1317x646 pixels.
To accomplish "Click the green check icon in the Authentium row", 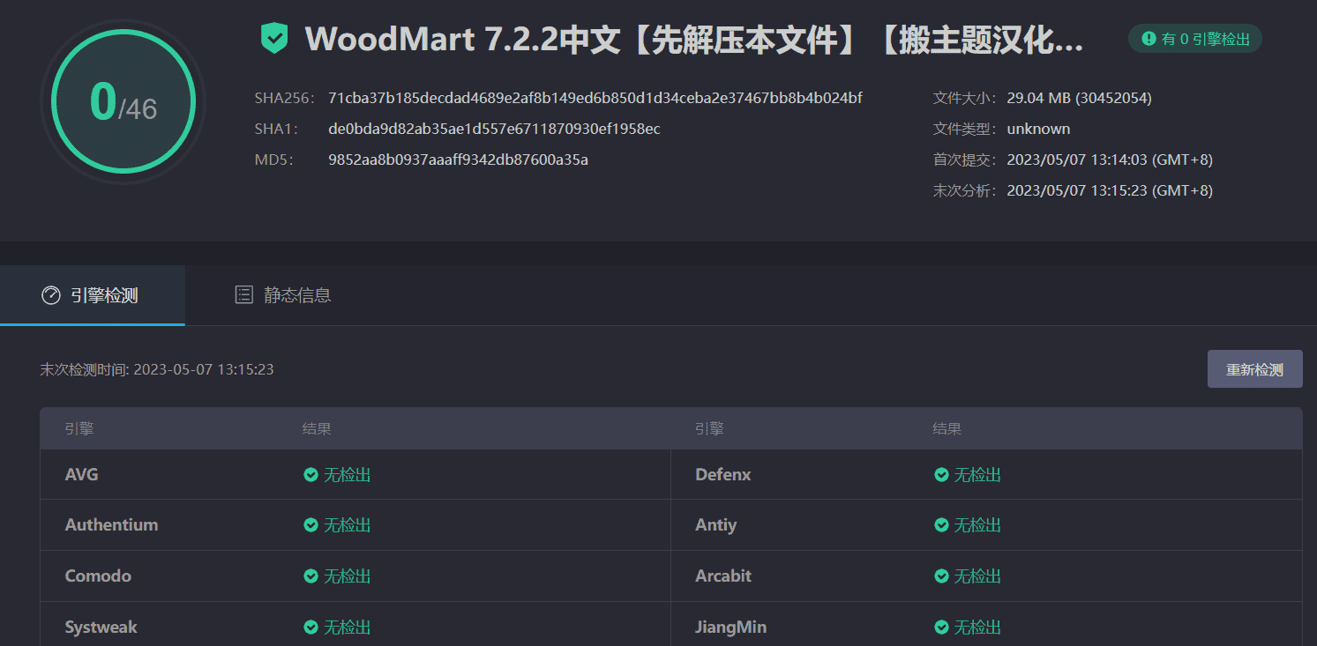I will (311, 525).
